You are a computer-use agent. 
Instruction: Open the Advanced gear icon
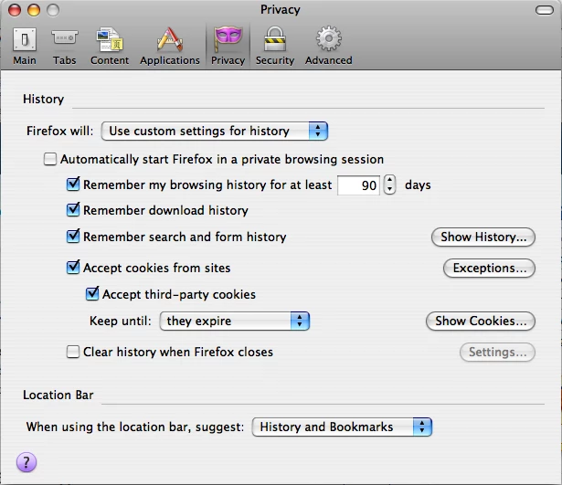pyautogui.click(x=329, y=38)
